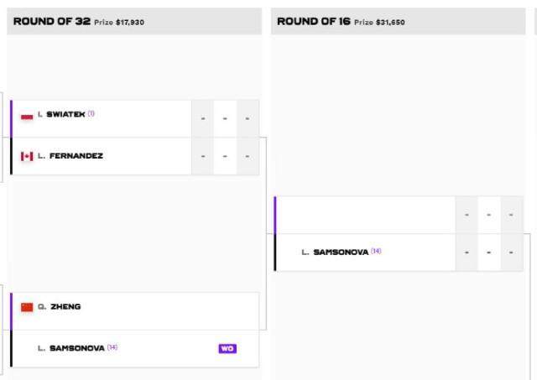Click the Poland flag beside Swiatek
Screen dimensions: 537x380
click(x=27, y=115)
